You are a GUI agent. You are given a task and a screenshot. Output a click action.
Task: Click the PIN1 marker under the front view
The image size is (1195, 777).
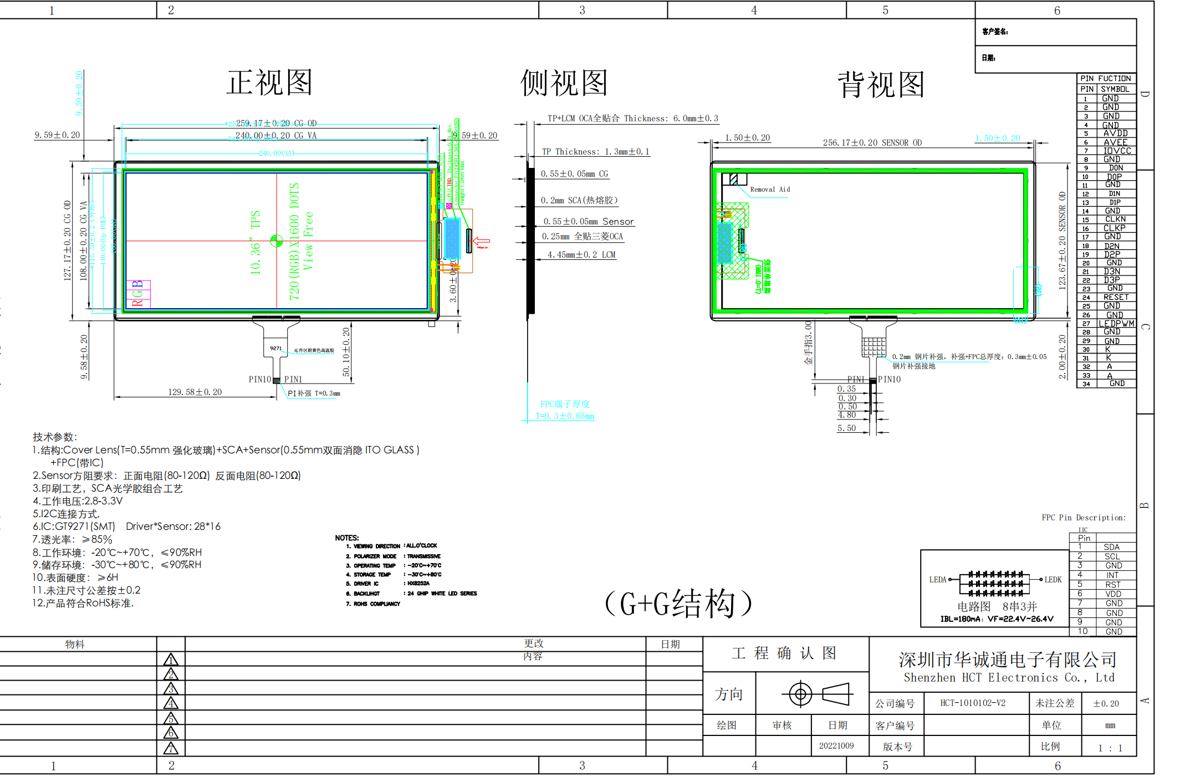coord(294,379)
